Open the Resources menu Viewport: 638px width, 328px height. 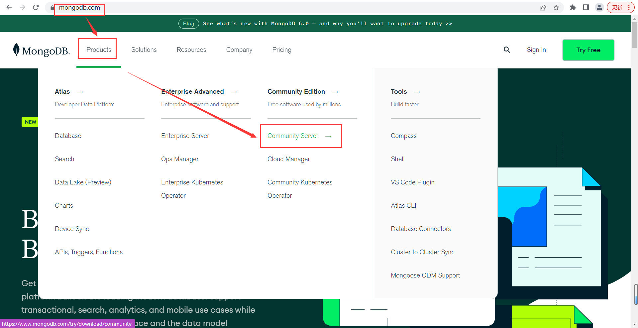(x=191, y=50)
